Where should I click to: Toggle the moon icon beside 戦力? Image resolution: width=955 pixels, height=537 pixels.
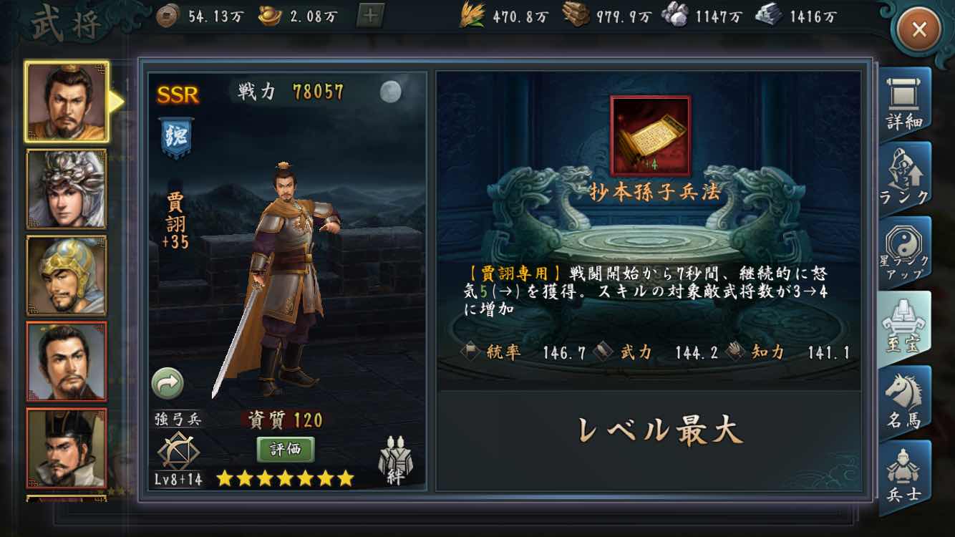(x=390, y=91)
